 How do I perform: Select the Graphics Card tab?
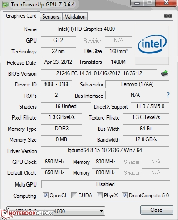pos(21,16)
